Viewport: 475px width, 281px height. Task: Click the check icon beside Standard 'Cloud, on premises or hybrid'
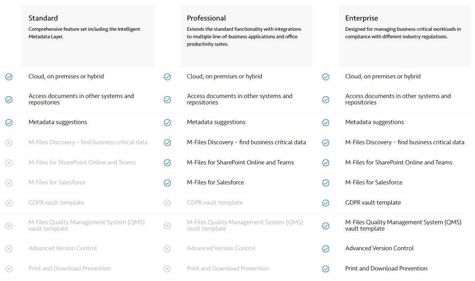pos(9,77)
